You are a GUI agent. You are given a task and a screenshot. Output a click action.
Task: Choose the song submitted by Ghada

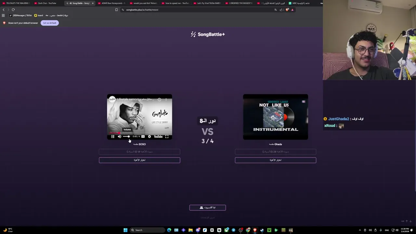pos(275,160)
